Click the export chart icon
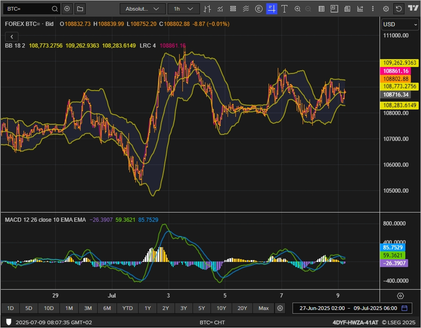This screenshot has height=328, width=421. (x=360, y=9)
